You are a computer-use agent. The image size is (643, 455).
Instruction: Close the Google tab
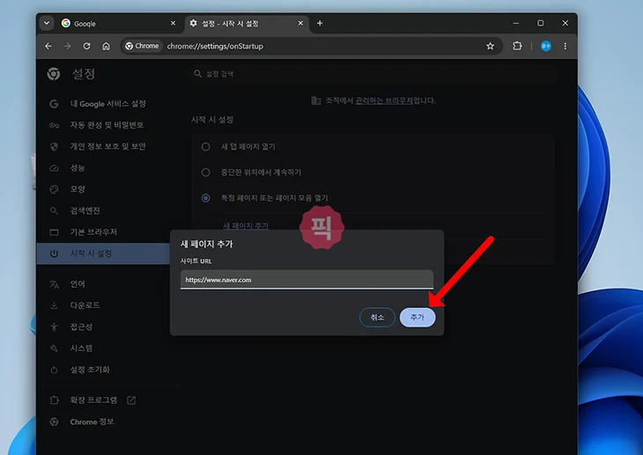[173, 24]
